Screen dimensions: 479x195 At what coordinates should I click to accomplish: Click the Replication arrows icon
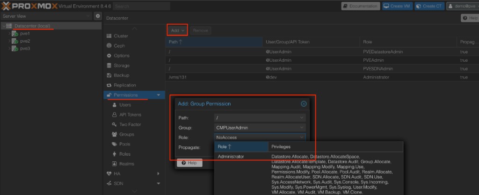pyautogui.click(x=109, y=85)
